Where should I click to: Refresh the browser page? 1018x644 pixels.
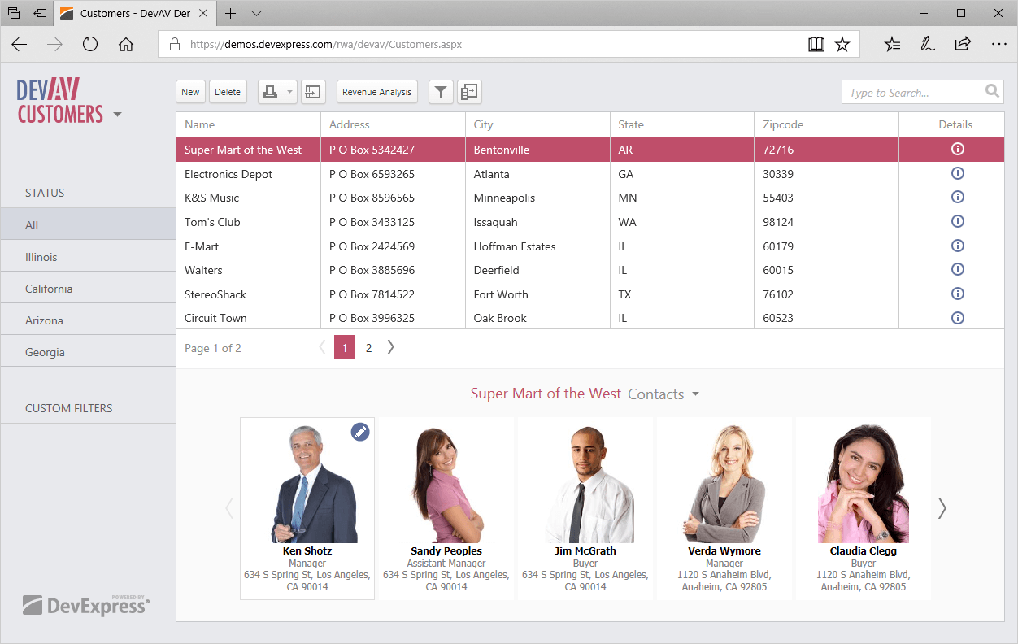click(90, 45)
